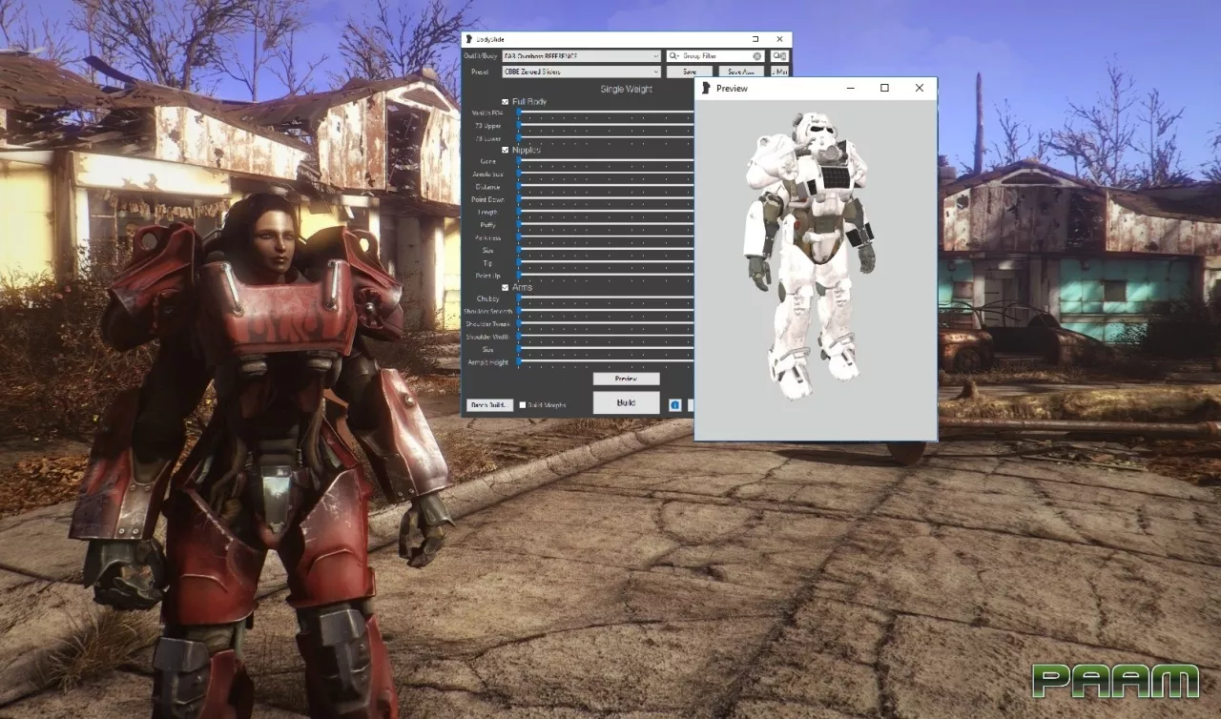Screen dimensions: 1221x719
Task: Maximize the Preview window
Action: (884, 88)
